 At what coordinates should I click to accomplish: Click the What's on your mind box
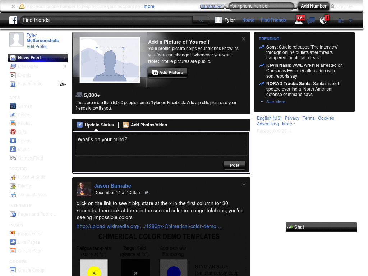click(x=161, y=144)
